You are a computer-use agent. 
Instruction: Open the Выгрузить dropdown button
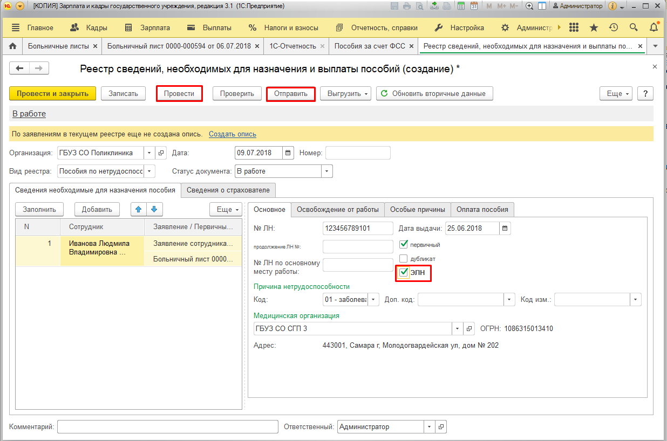(x=345, y=94)
